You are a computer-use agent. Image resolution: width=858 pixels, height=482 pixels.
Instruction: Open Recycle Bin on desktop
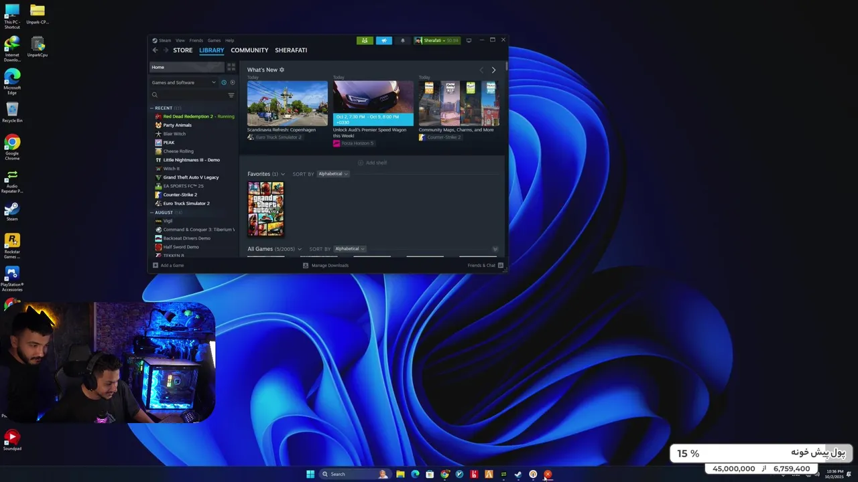(12, 112)
